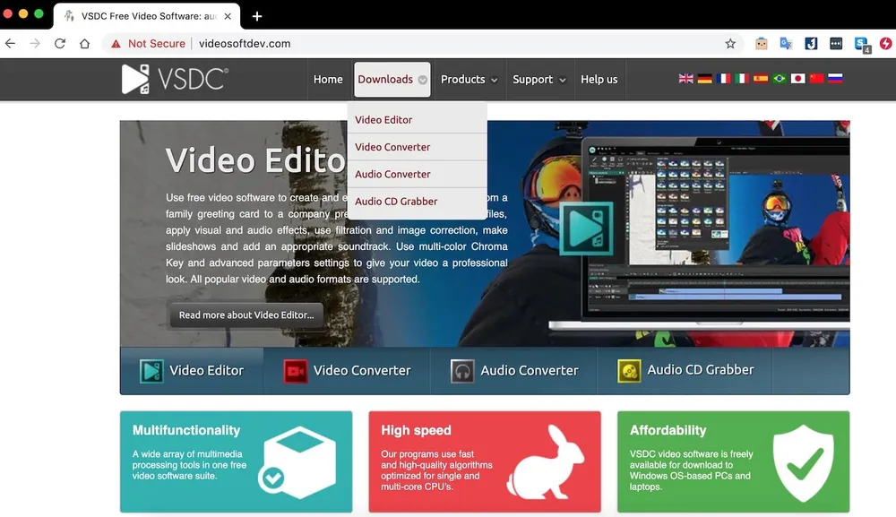Click the browser home icon
This screenshot has width=896, height=517.
(84, 43)
